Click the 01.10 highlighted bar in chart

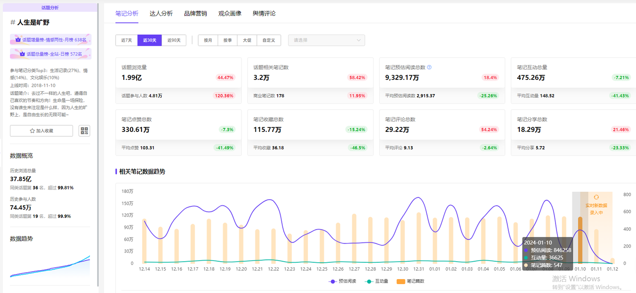tap(580, 240)
